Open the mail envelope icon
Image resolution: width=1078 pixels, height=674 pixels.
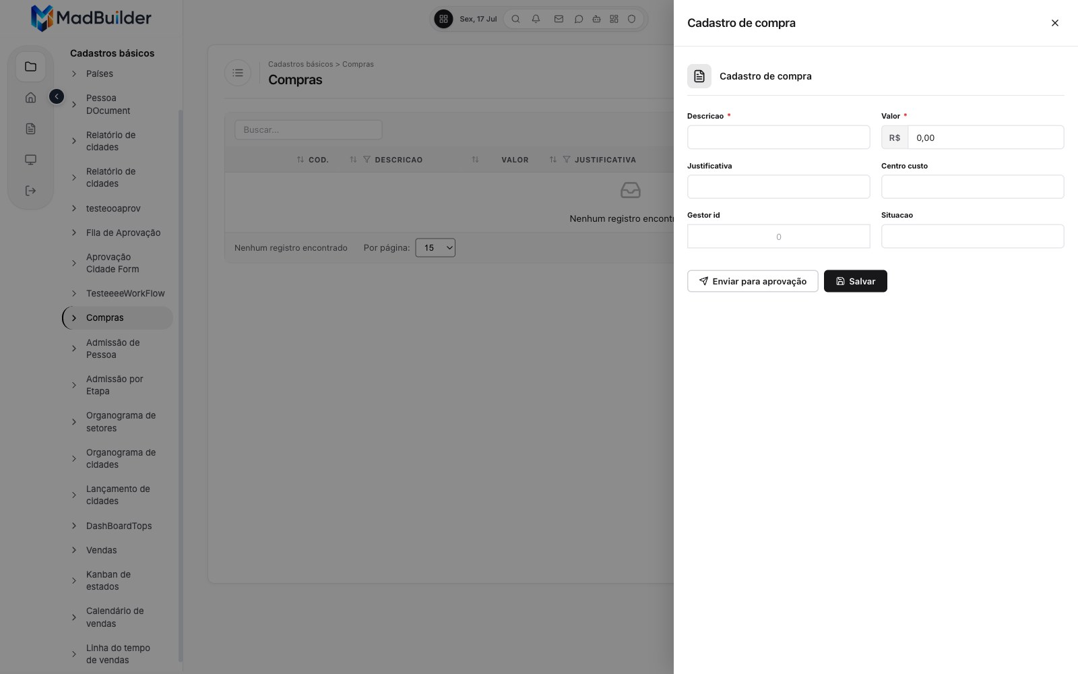(x=559, y=19)
